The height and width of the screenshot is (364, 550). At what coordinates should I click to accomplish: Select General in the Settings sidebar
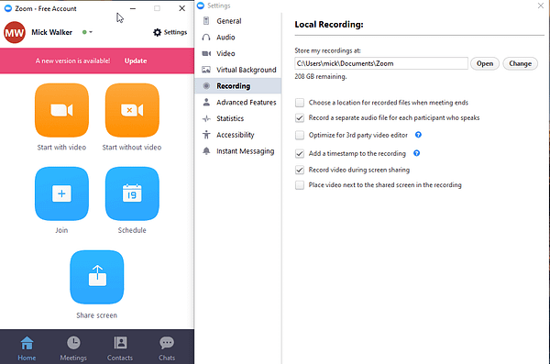pos(238,21)
